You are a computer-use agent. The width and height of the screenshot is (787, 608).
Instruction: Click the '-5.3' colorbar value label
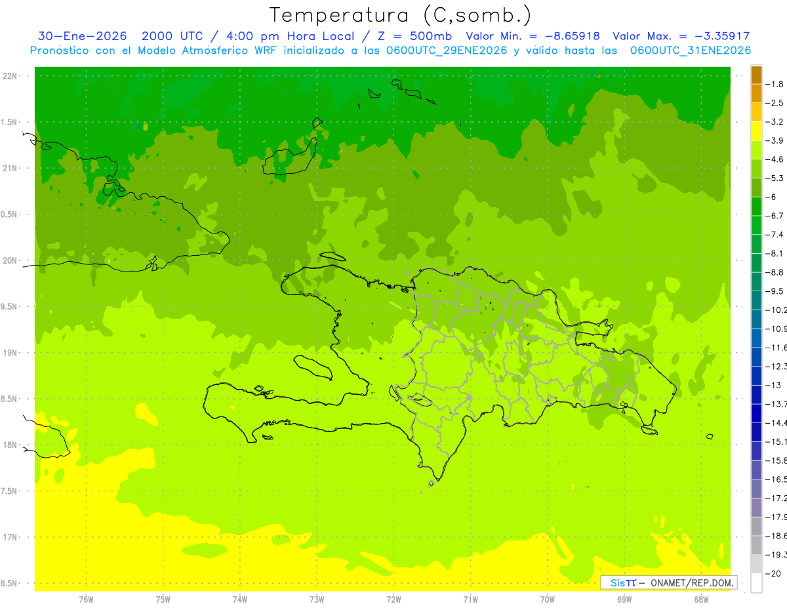tap(775, 178)
